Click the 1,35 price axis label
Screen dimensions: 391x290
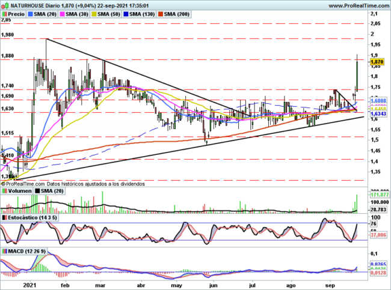pyautogui.click(x=376, y=172)
